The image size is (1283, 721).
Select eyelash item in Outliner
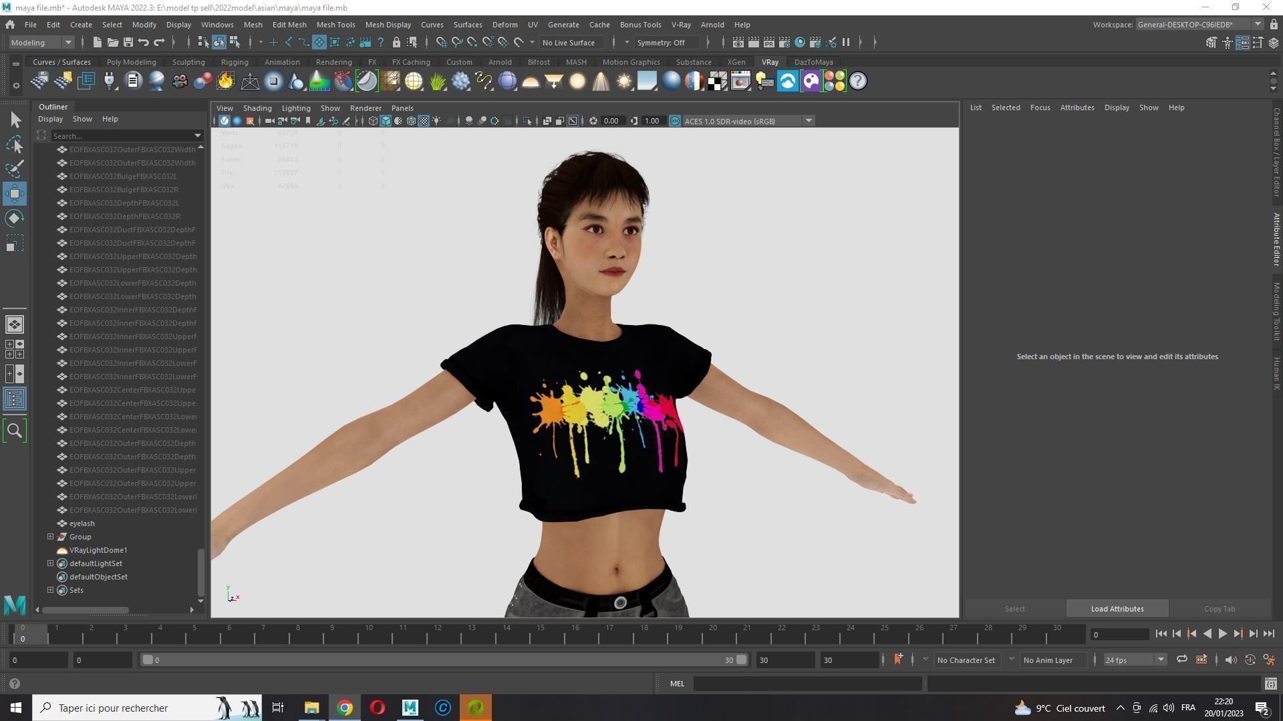(82, 523)
